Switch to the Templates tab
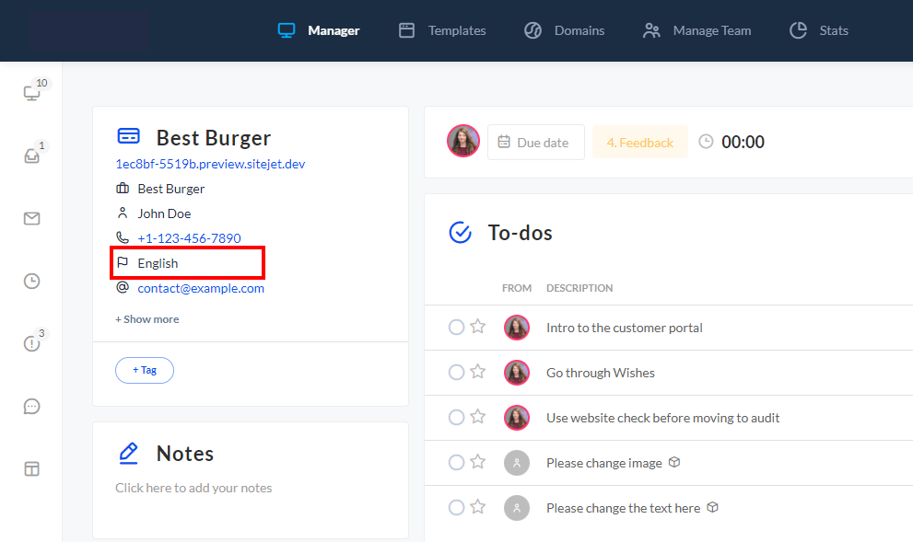The height and width of the screenshot is (542, 913). tap(442, 30)
